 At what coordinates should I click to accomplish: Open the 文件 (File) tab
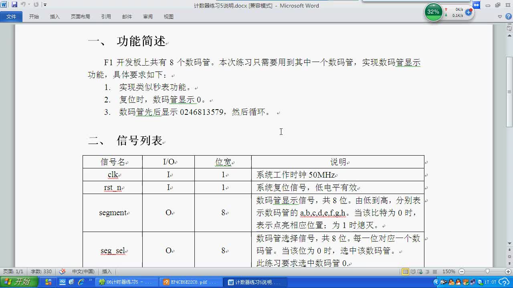(x=11, y=16)
